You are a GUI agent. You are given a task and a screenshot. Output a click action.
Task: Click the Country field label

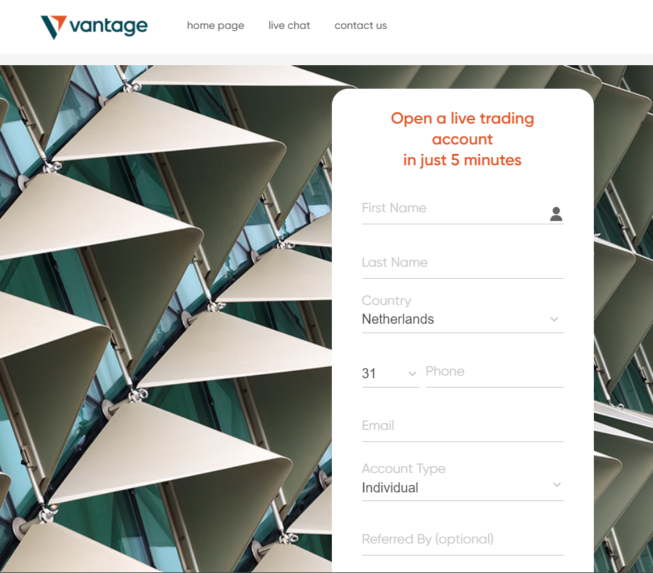(386, 301)
